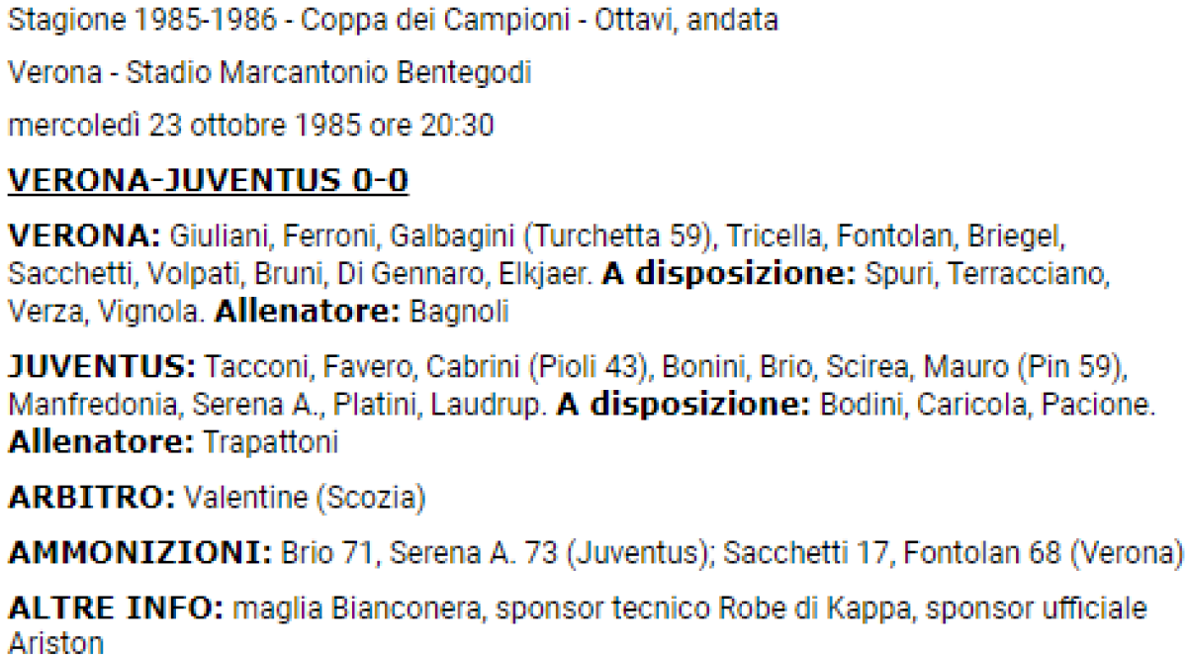Click the Juventus coach name Trapattoni
Screen dimensions: 1187x659
[x=270, y=442]
